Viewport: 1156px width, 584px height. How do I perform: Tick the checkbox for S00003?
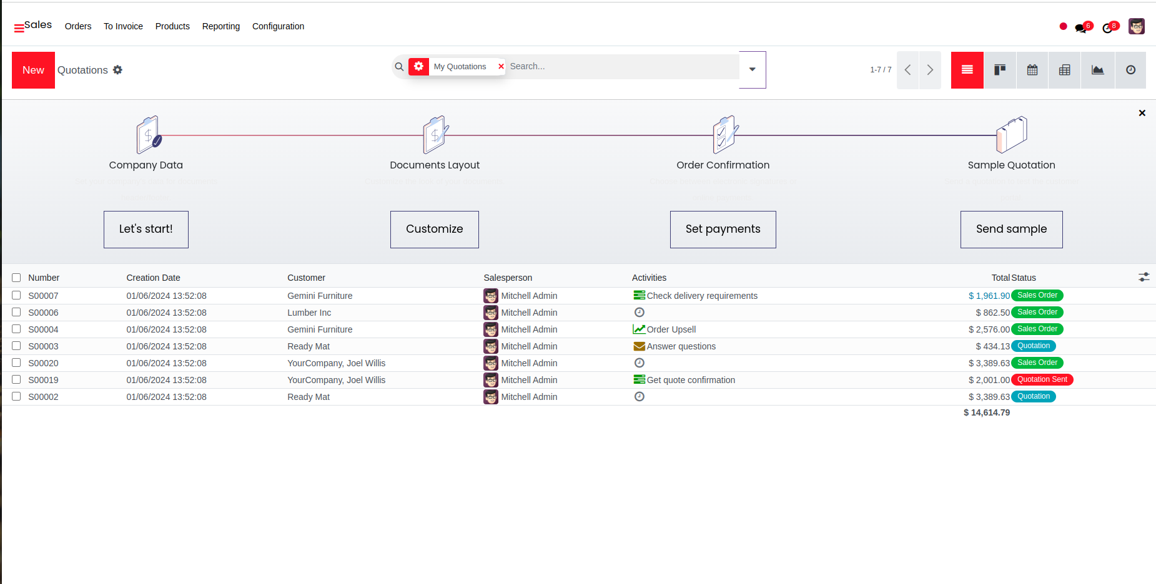pyautogui.click(x=16, y=346)
